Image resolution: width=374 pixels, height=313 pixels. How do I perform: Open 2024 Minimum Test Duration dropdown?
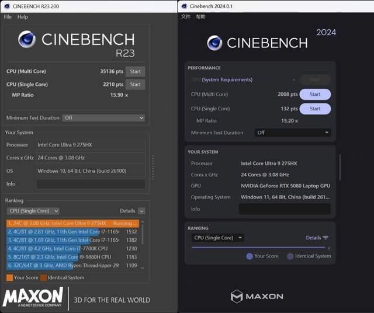pyautogui.click(x=293, y=133)
